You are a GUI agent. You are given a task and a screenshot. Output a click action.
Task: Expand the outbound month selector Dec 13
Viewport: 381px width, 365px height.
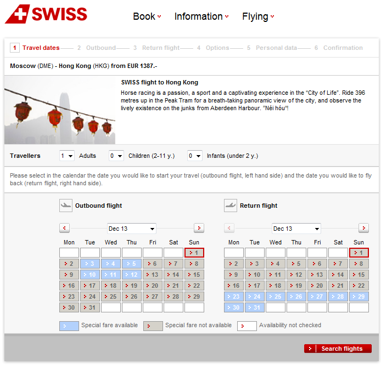[132, 229]
